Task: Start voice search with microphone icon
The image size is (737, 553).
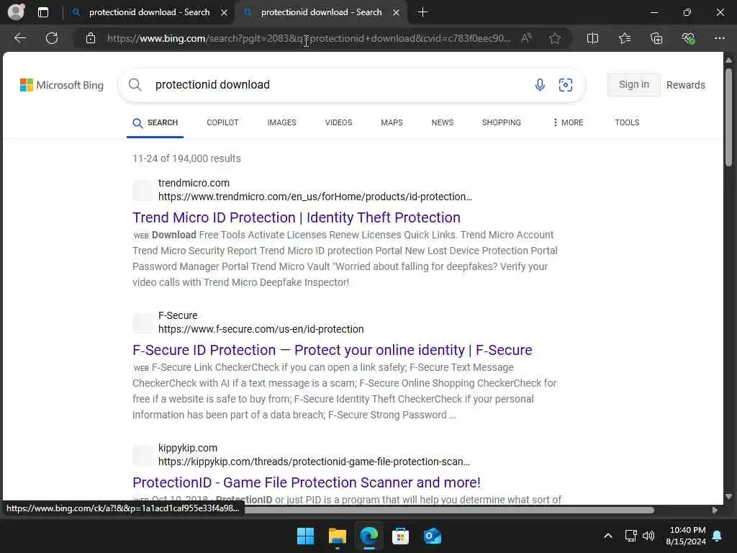Action: (540, 85)
